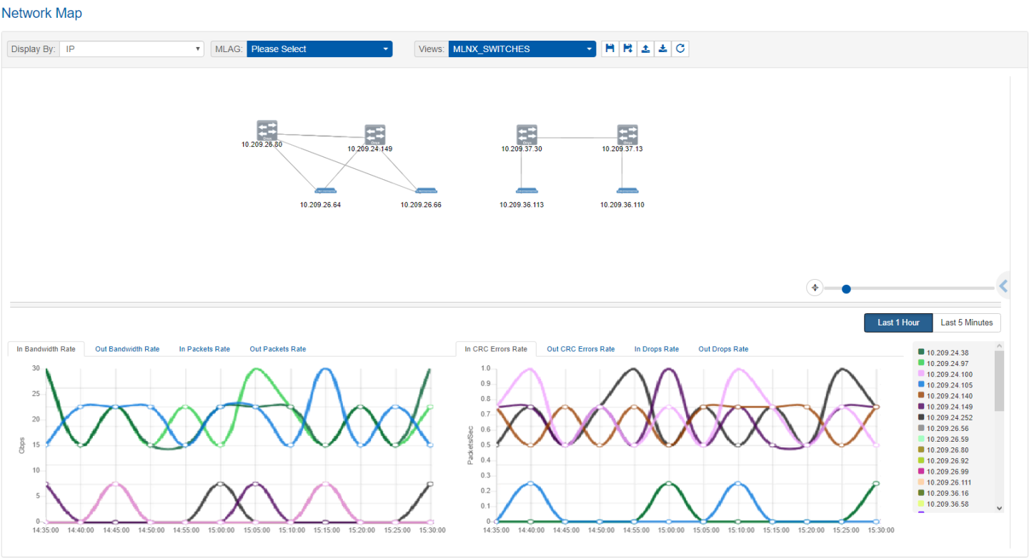Open the Views MLNX_SWITCHES dropdown
This screenshot has width=1029, height=558.
[x=522, y=49]
